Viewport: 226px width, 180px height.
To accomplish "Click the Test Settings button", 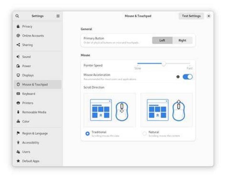I will 191,16.
